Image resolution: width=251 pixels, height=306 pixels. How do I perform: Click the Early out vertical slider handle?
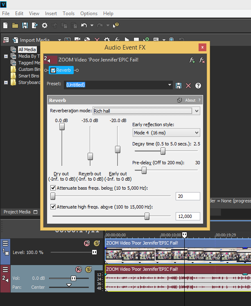tap(118, 150)
